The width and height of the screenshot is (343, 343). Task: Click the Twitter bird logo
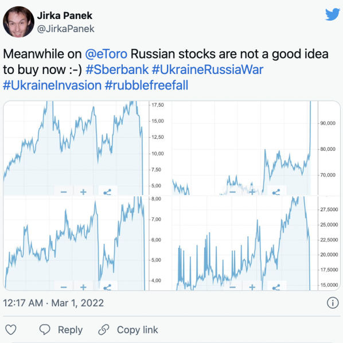click(x=332, y=14)
